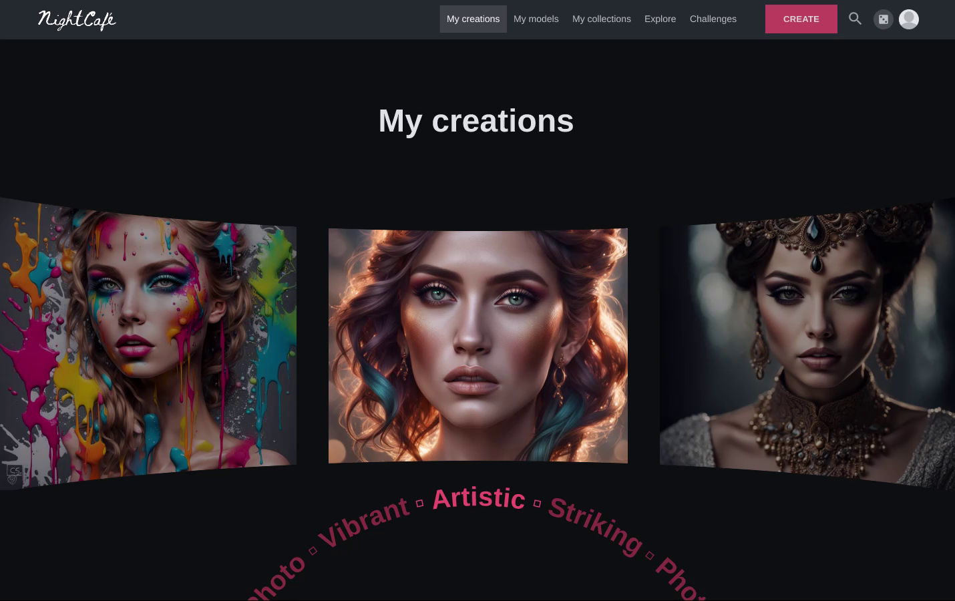Click the NightCafe logo
Screen dimensions: 955x601
pyautogui.click(x=77, y=20)
